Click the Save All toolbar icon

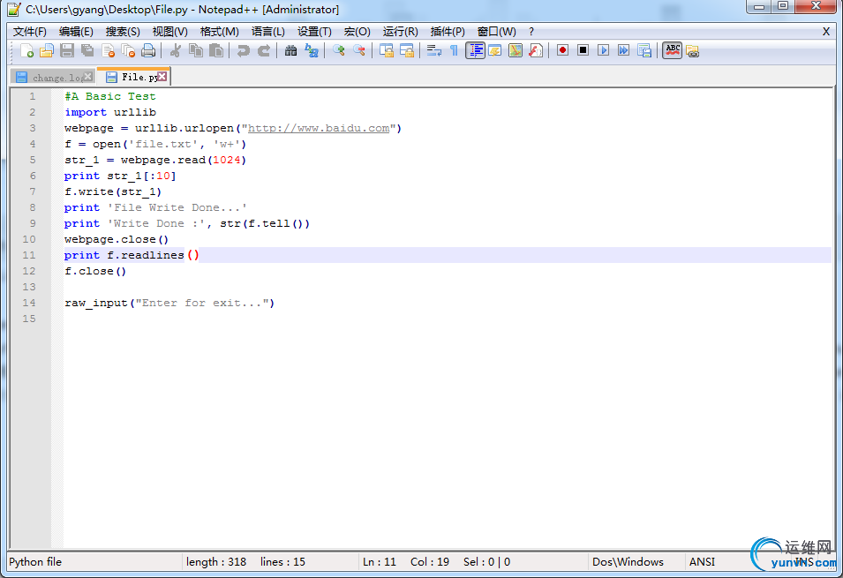pyautogui.click(x=87, y=51)
